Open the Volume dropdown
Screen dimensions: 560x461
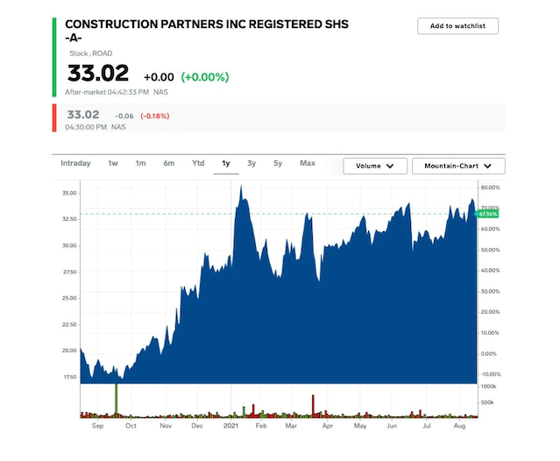coord(375,166)
